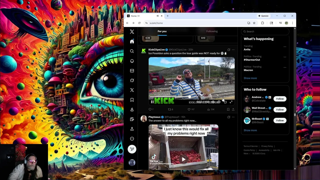
Task: Click the compose Post feather button
Action: click(x=132, y=149)
